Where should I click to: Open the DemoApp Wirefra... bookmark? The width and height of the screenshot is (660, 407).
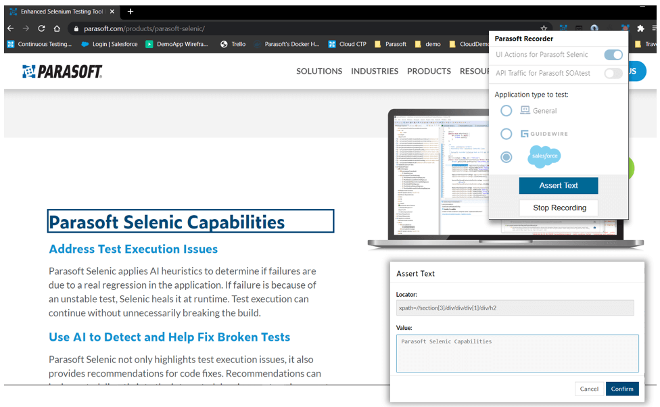click(176, 44)
